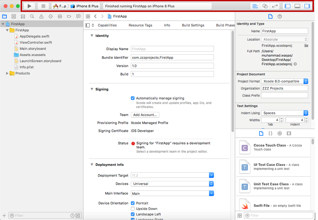This screenshot has width=318, height=220.
Task: Open the Deployment Target dropdown
Action: [211, 176]
